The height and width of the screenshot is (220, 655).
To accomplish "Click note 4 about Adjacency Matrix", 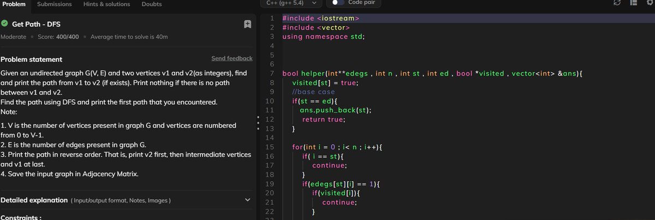I will coord(69,174).
